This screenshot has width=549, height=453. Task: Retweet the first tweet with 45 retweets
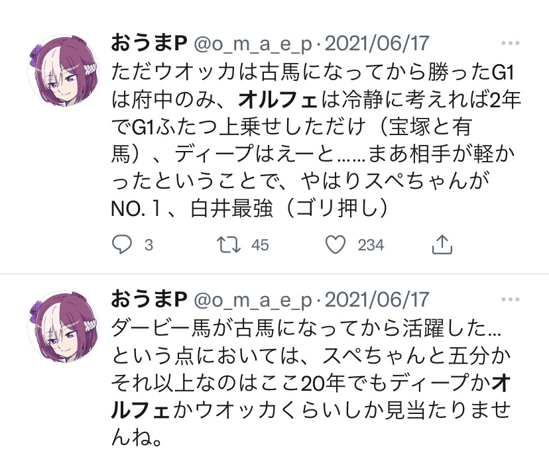[229, 244]
